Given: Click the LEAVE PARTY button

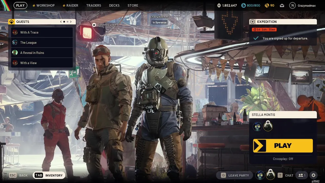Looking at the screenshot, I should click(234, 175).
